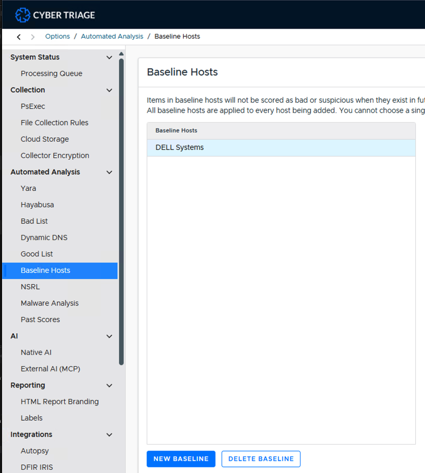Open Labels settings
Image resolution: width=425 pixels, height=473 pixels.
[31, 418]
